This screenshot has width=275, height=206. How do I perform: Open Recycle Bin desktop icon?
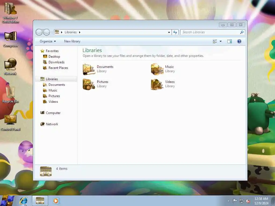[x=10, y=94]
